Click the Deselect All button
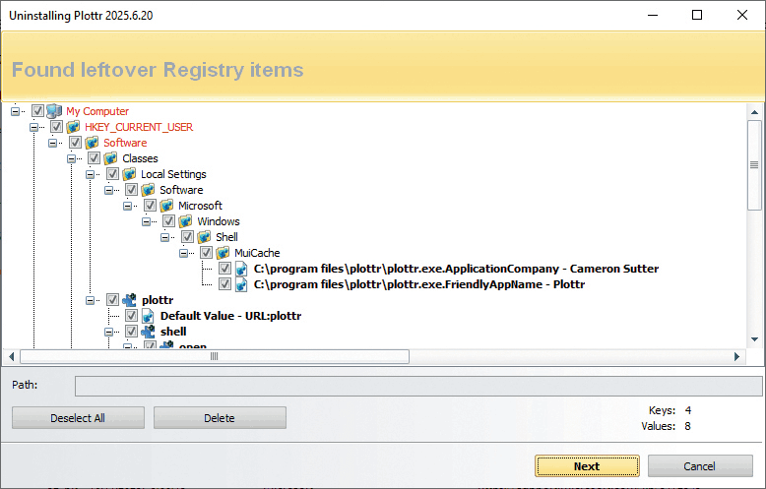This screenshot has width=766, height=489. (78, 418)
